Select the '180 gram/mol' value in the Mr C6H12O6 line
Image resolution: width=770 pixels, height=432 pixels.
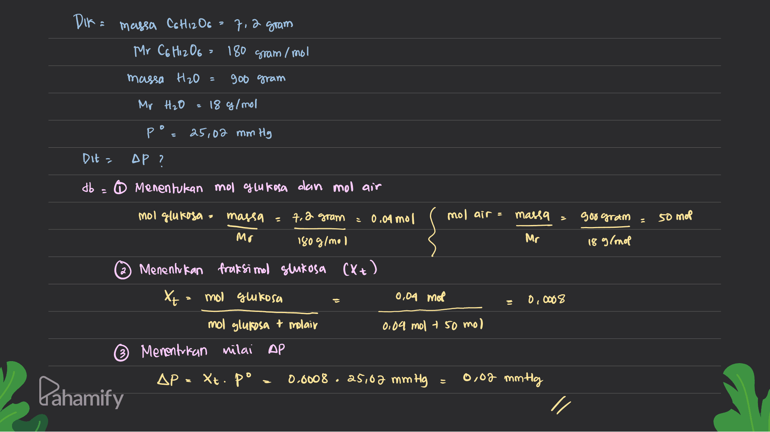268,52
